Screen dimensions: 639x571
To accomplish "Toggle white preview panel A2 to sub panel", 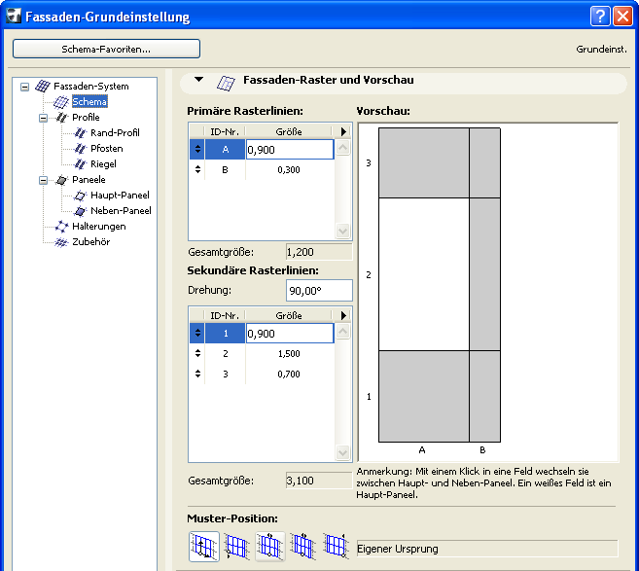I will (424, 274).
